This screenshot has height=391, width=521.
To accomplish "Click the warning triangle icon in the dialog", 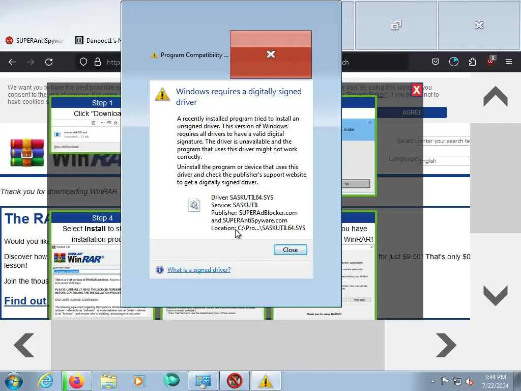I will click(162, 94).
